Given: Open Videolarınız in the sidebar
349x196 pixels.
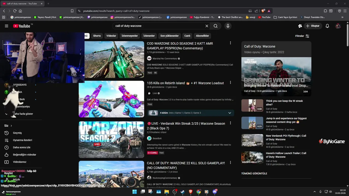Looking at the screenshot, I should click(20, 162).
